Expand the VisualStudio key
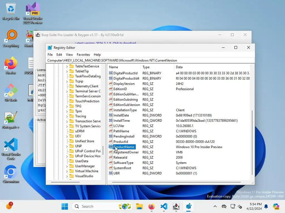The height and width of the screenshot is (213, 285). (x=67, y=176)
